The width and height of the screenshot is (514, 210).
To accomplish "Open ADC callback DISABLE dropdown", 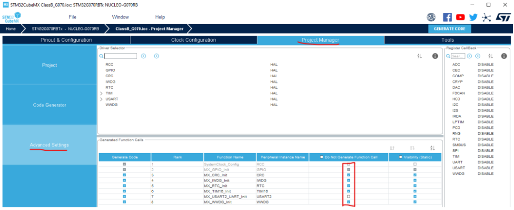I will [485, 64].
